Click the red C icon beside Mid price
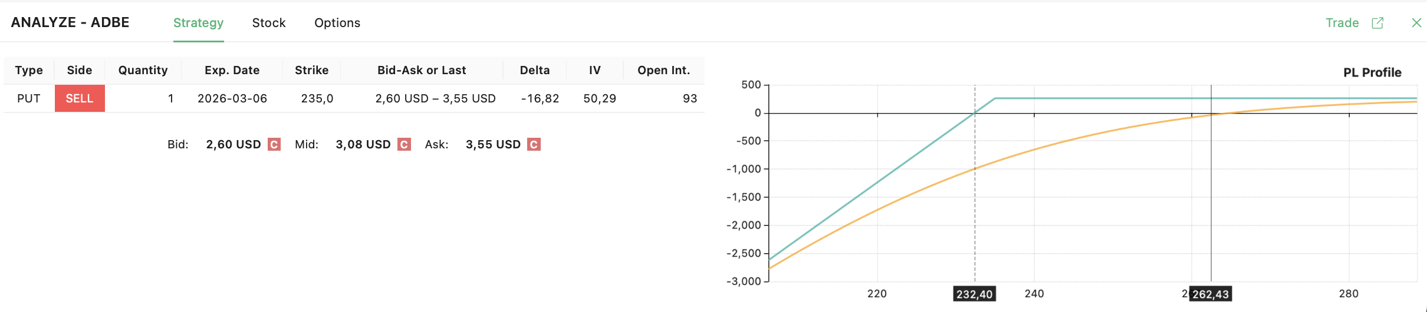 pos(404,145)
